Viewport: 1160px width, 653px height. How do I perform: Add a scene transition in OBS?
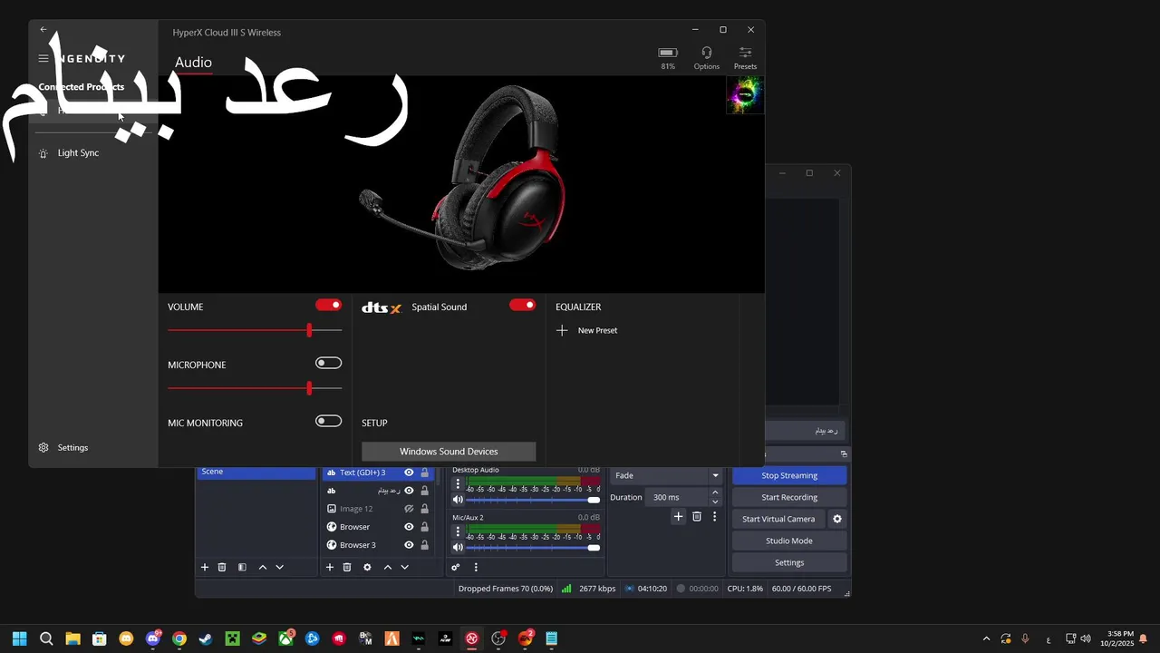click(678, 516)
